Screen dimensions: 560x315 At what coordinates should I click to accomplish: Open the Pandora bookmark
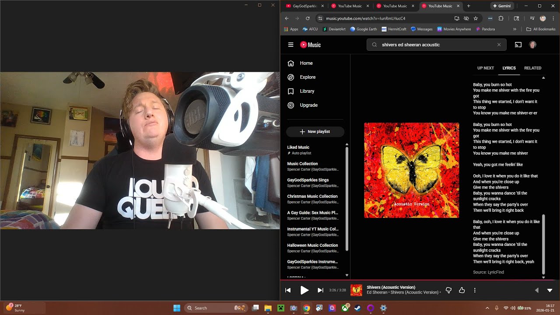pyautogui.click(x=485, y=29)
